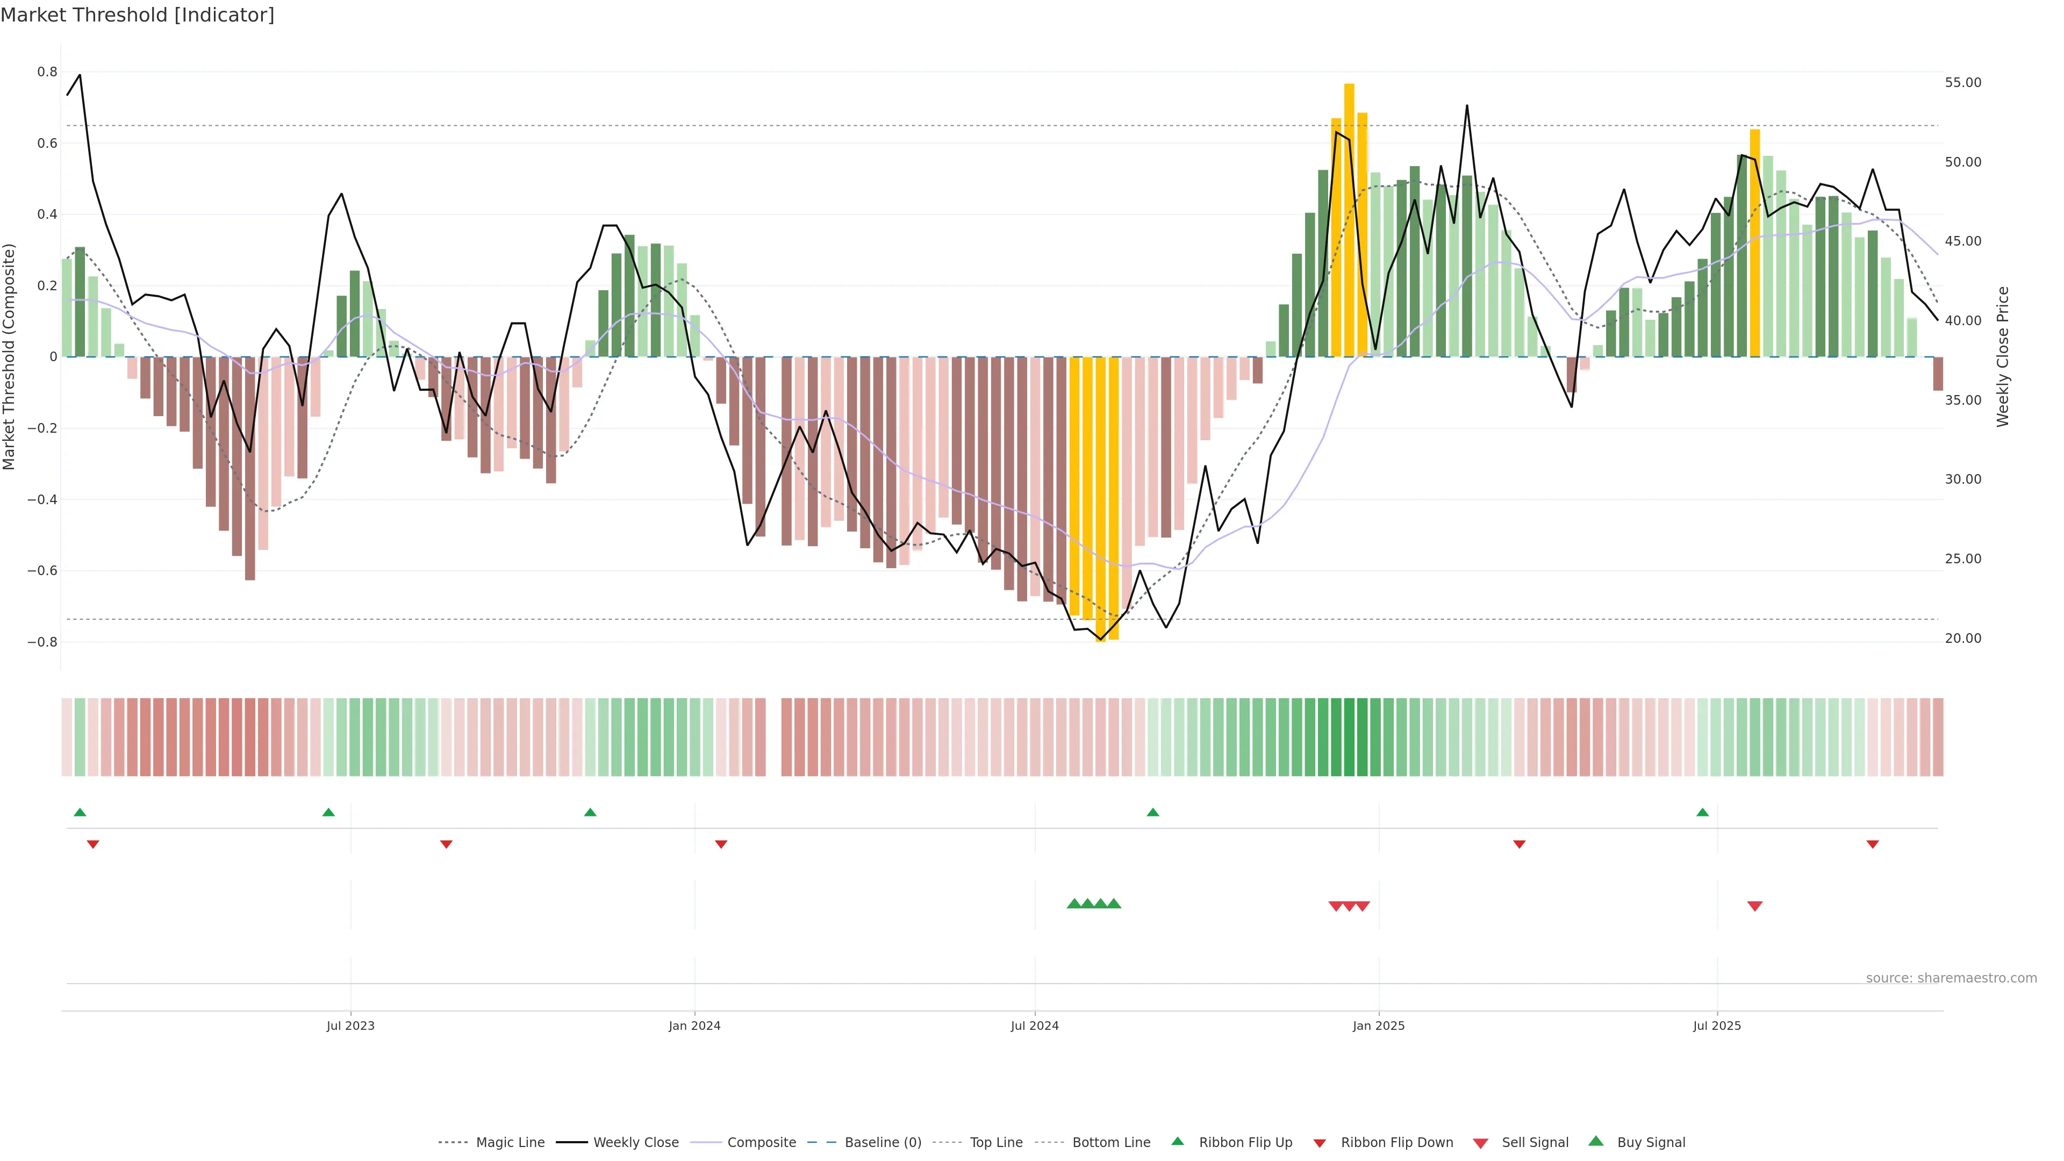Click the Ribbon Flip Down legend marker

pyautogui.click(x=1319, y=1143)
